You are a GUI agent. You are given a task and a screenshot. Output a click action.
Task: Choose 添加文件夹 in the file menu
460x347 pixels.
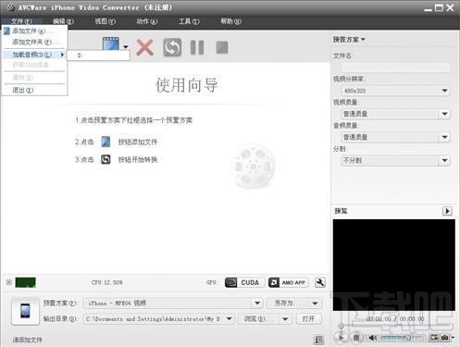point(34,42)
